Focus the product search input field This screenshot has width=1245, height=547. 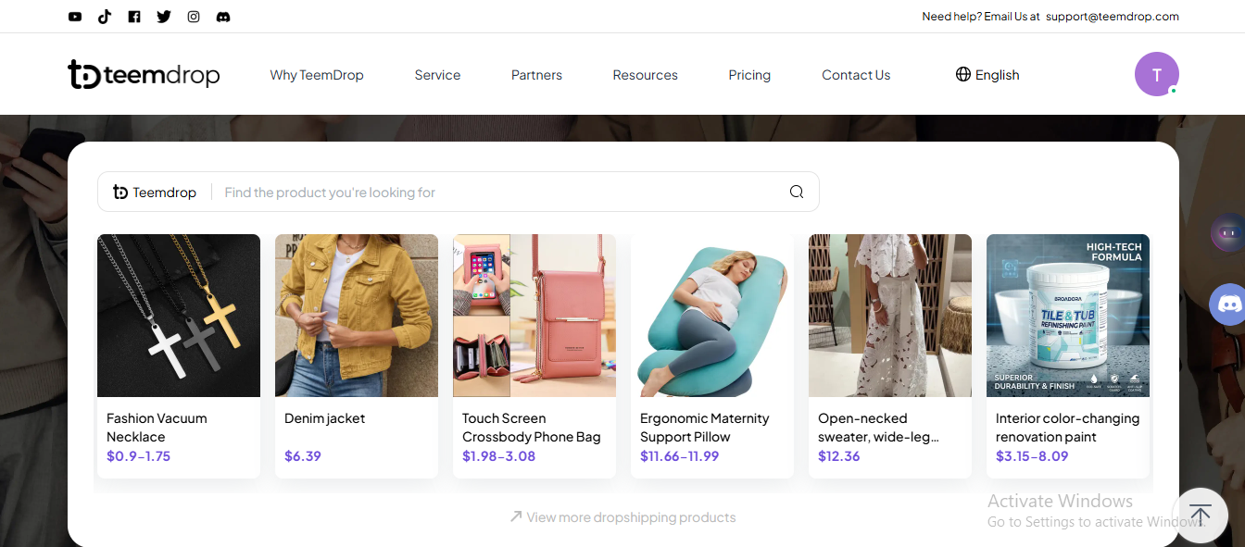click(x=500, y=192)
